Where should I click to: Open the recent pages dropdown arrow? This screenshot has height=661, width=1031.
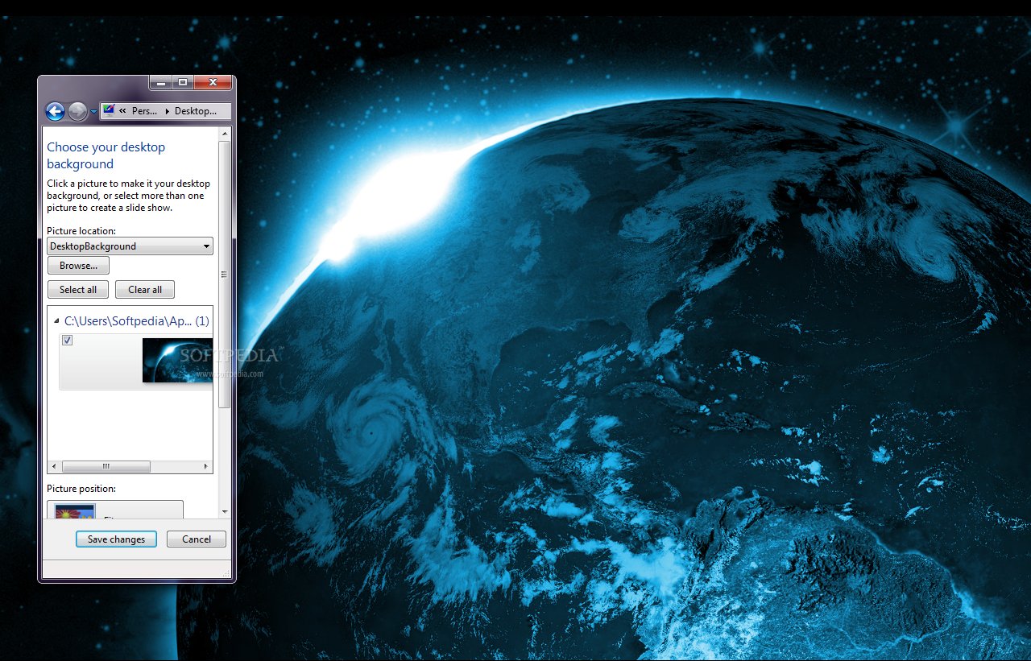pyautogui.click(x=93, y=112)
